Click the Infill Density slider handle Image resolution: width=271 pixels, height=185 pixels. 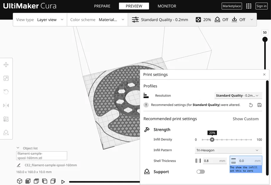[212, 140]
